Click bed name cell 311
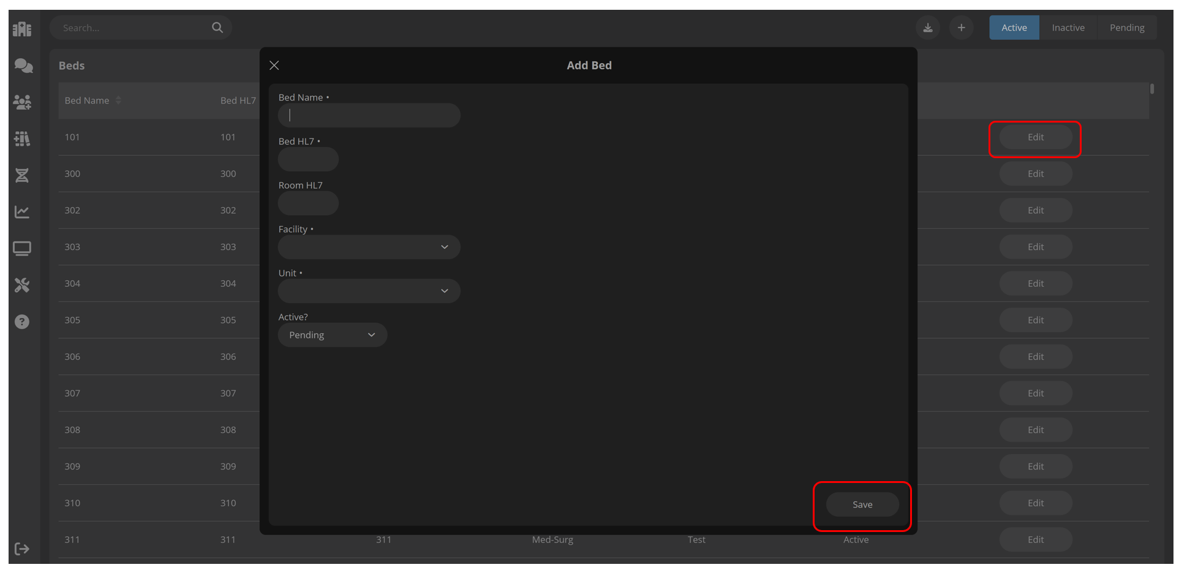The height and width of the screenshot is (570, 1179). 72,540
